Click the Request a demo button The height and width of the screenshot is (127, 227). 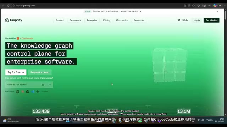pos(40,72)
